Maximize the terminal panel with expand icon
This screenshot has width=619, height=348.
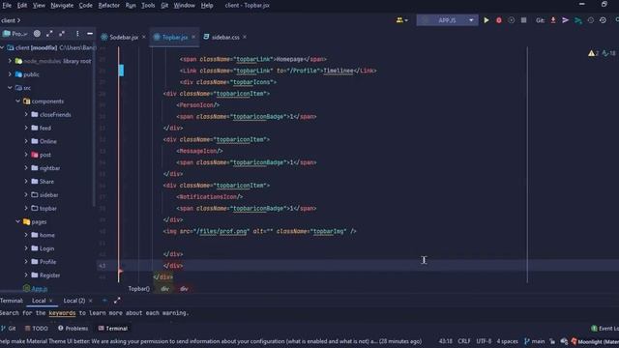click(117, 301)
